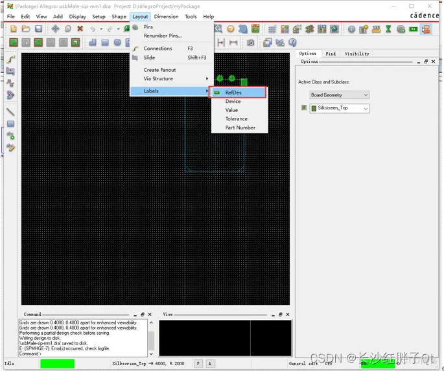Toggle the Silkscreen_Top color square beside dropdown
444x371 pixels.
304,107
